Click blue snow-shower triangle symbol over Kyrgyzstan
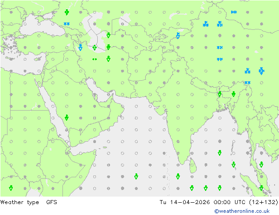This screenshot has height=215, width=279. point(178,36)
